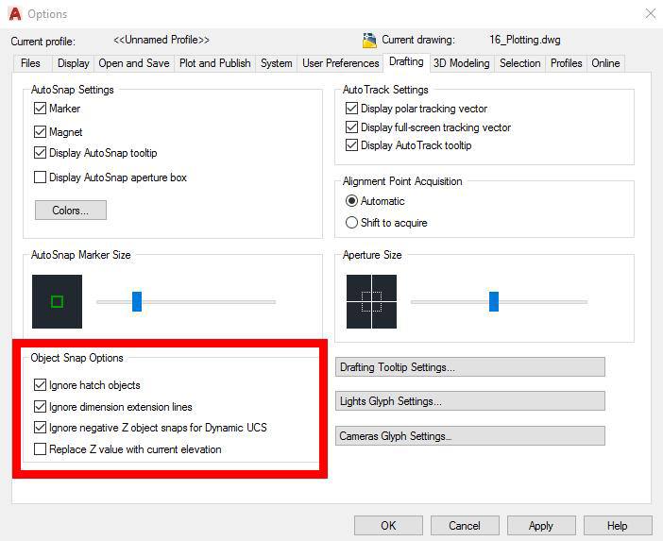The image size is (663, 541).
Task: Click the Unnamed Profile name text
Action: point(161,40)
